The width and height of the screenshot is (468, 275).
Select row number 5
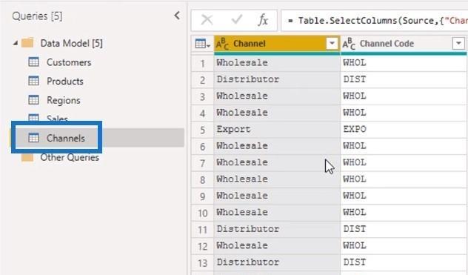pos(203,130)
